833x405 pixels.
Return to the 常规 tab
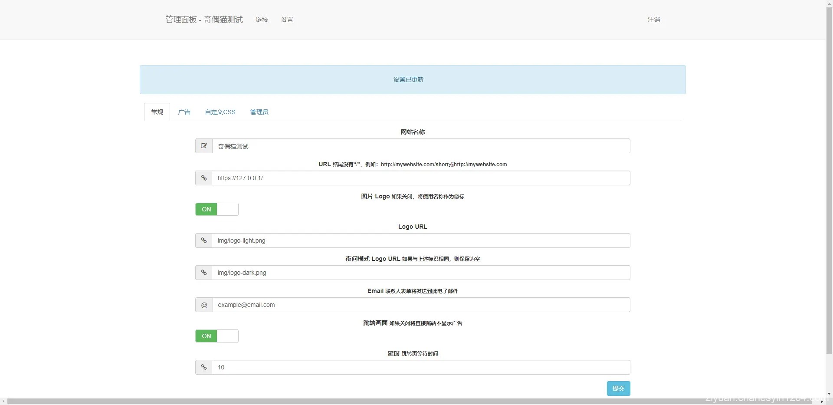click(157, 112)
